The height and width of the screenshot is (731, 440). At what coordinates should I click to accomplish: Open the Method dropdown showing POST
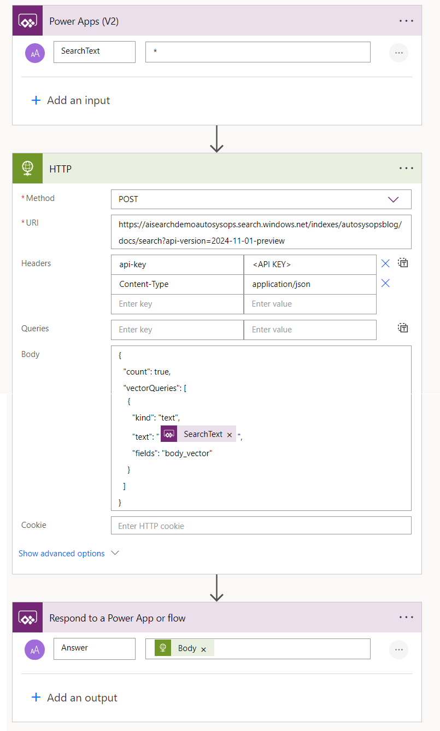tap(261, 199)
